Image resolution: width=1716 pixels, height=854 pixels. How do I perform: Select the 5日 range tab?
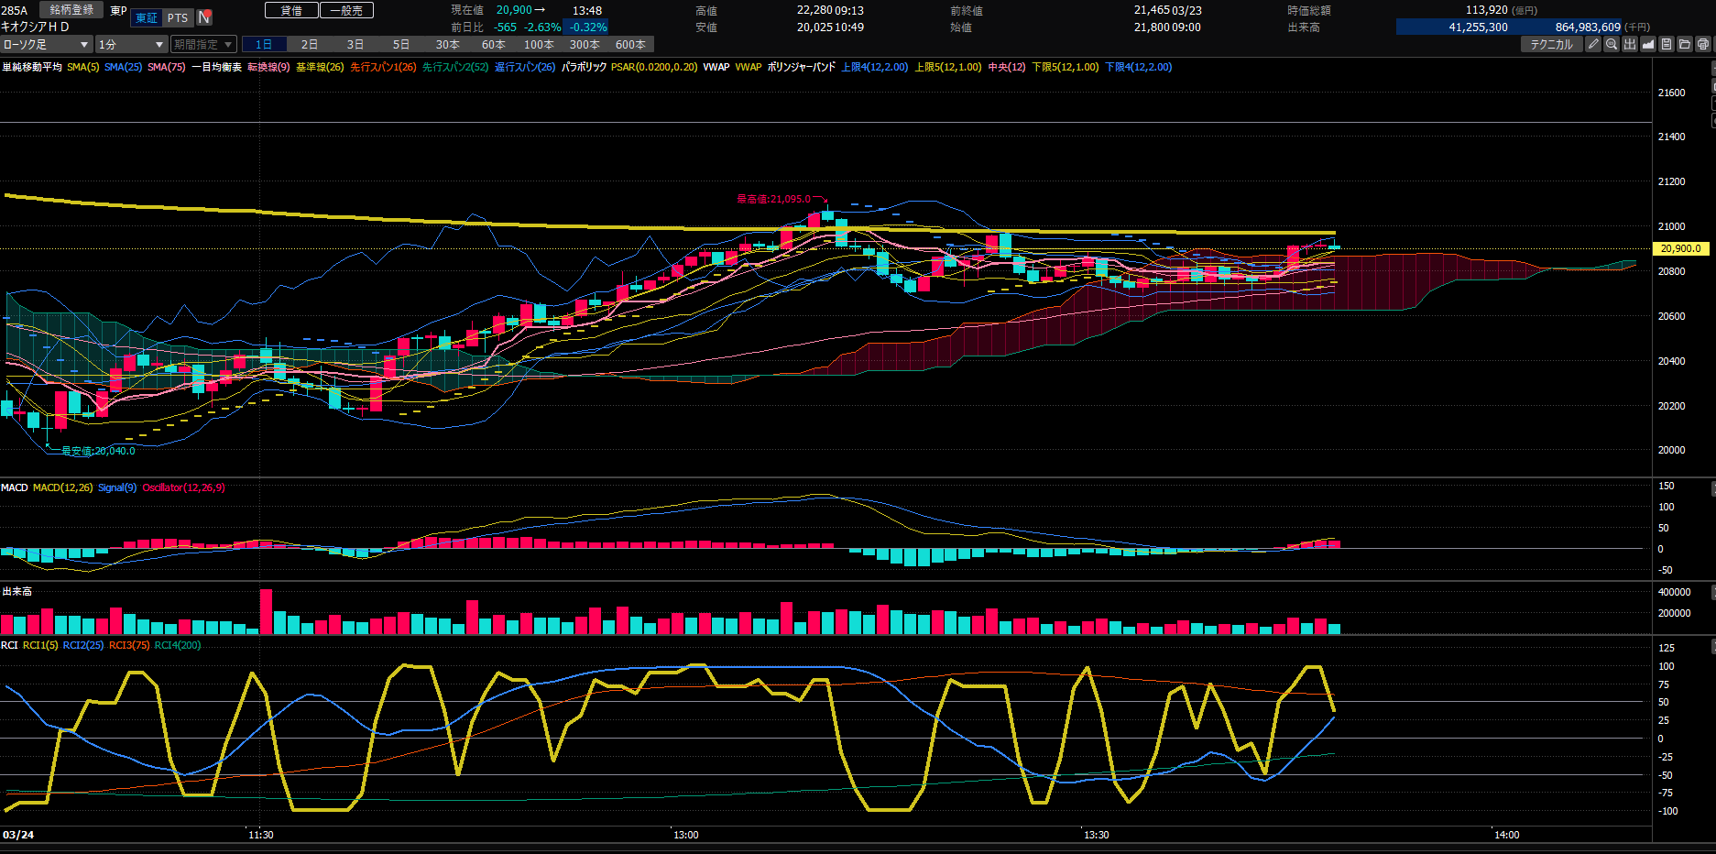(401, 44)
